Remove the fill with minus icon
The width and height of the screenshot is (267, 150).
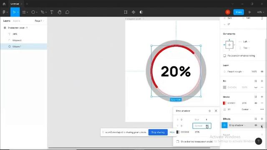[262, 87]
